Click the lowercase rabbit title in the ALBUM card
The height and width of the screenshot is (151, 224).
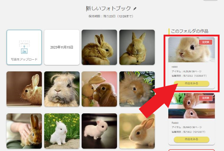click(x=174, y=67)
